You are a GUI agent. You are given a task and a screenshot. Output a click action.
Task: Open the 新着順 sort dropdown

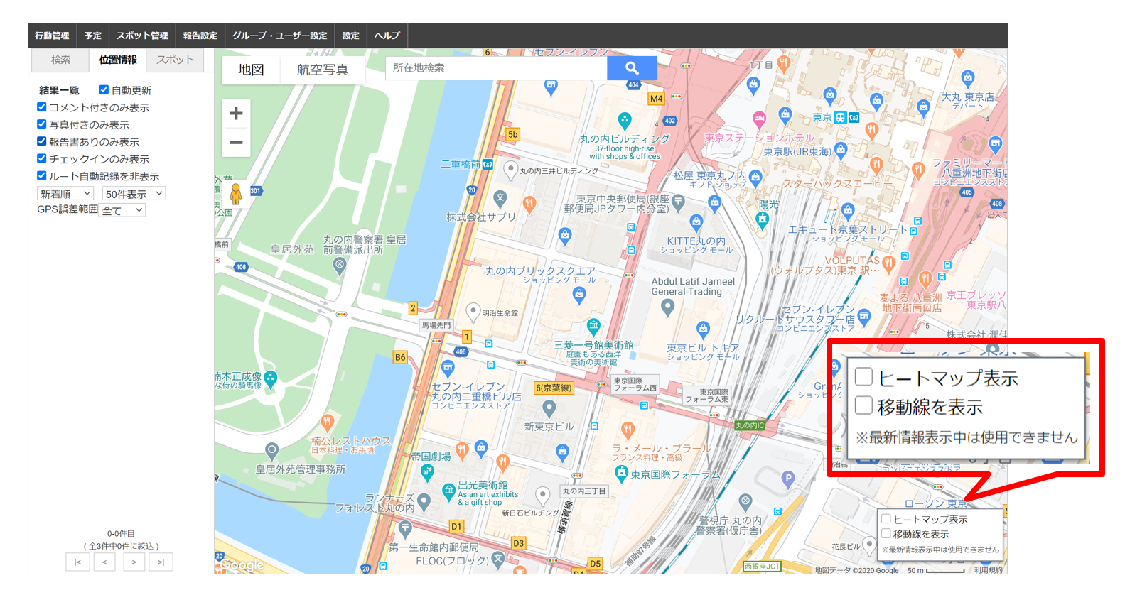(65, 194)
